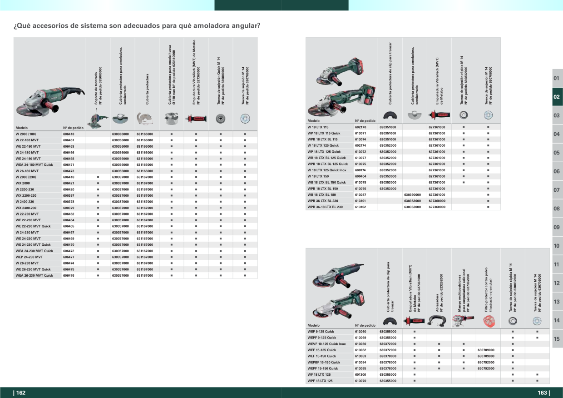The image size is (563, 398).
Task: Click order number '600397' for WX 2200-230
Action: 69,195
